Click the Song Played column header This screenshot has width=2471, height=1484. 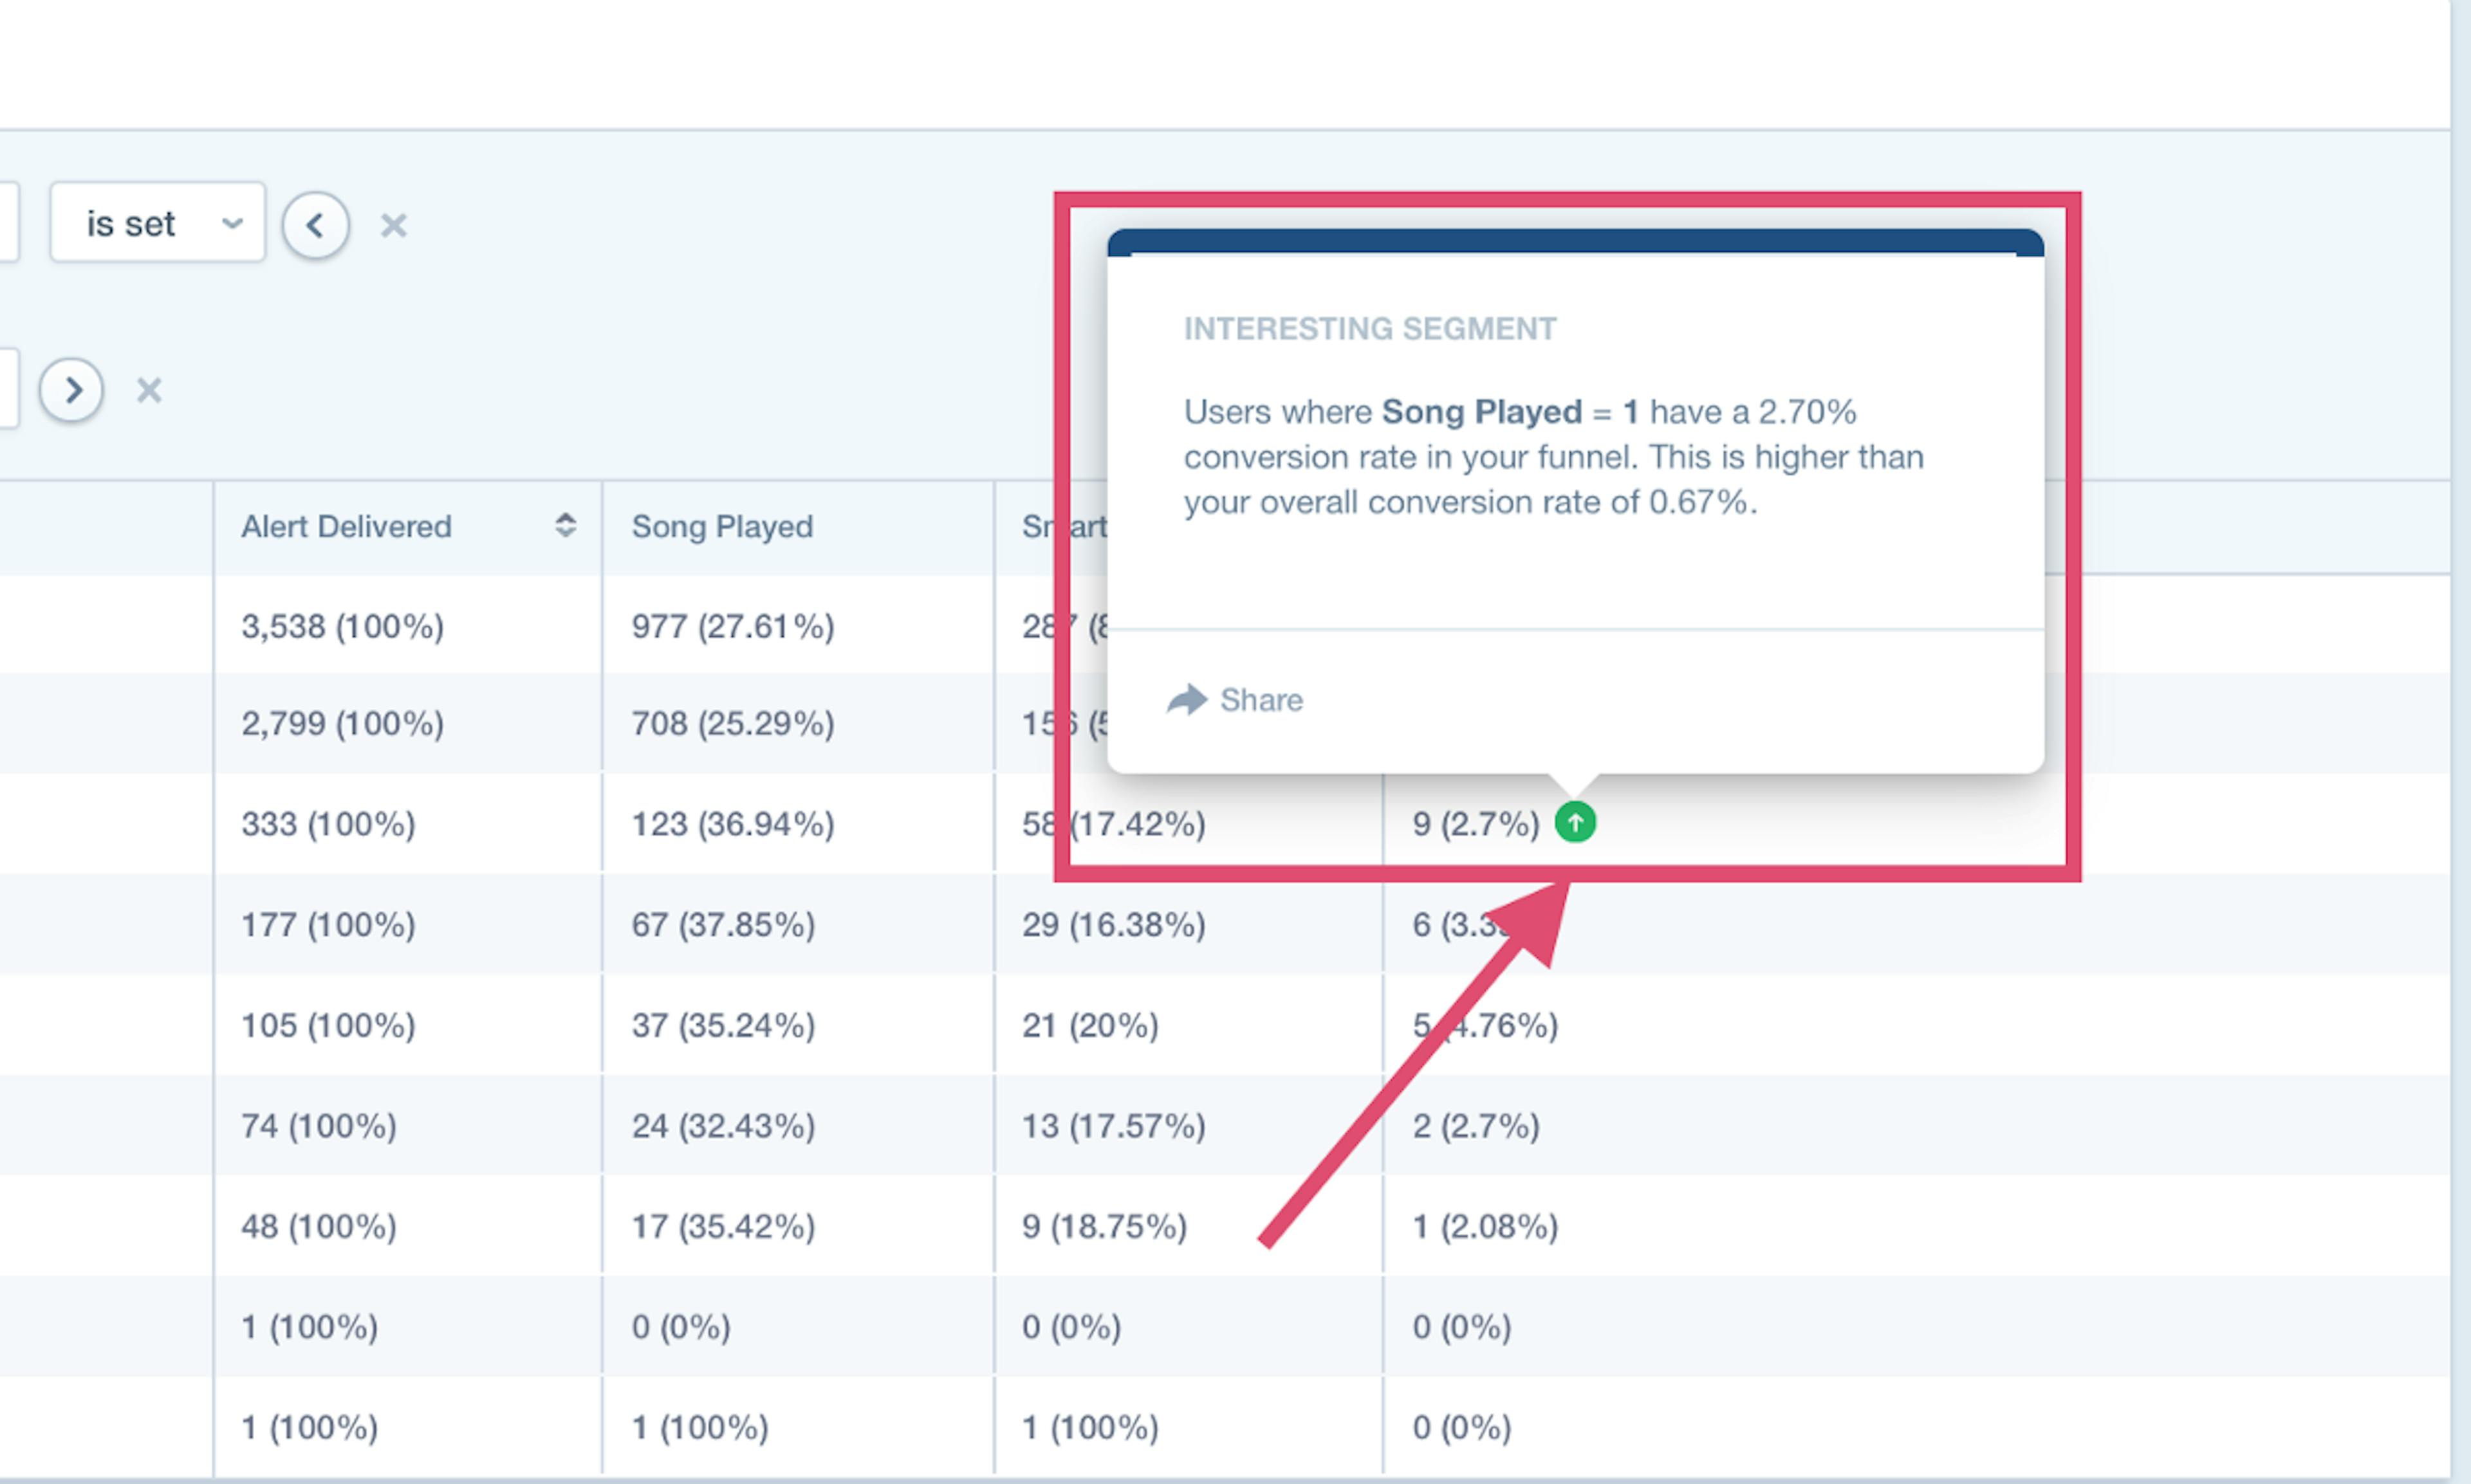coord(721,526)
